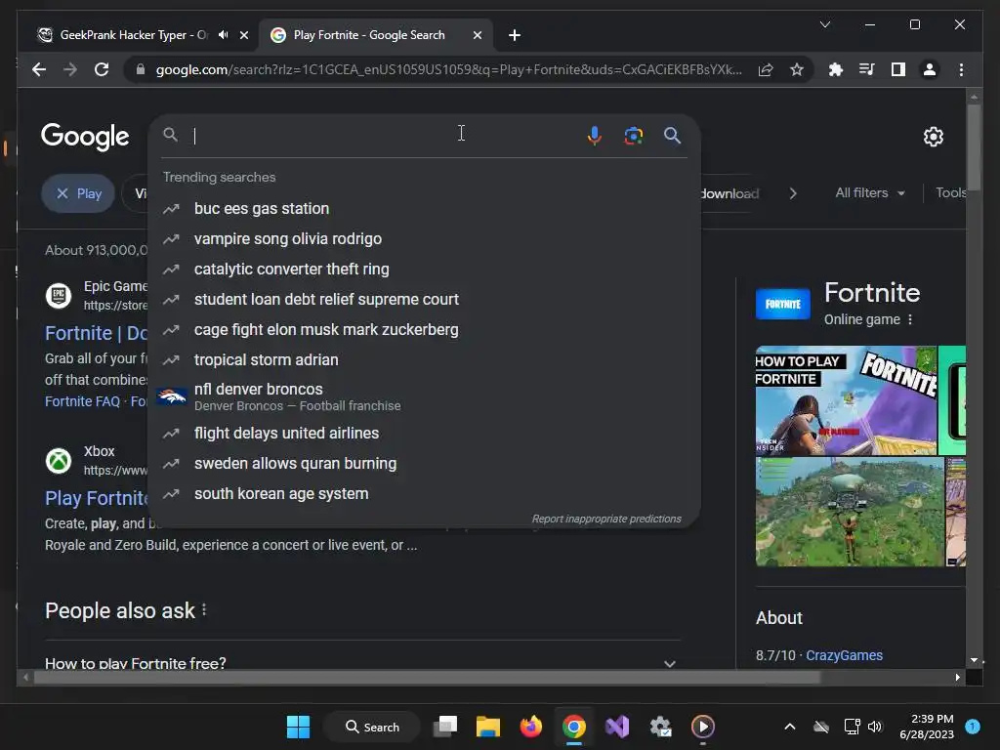Open Task View on taskbar

pyautogui.click(x=445, y=727)
